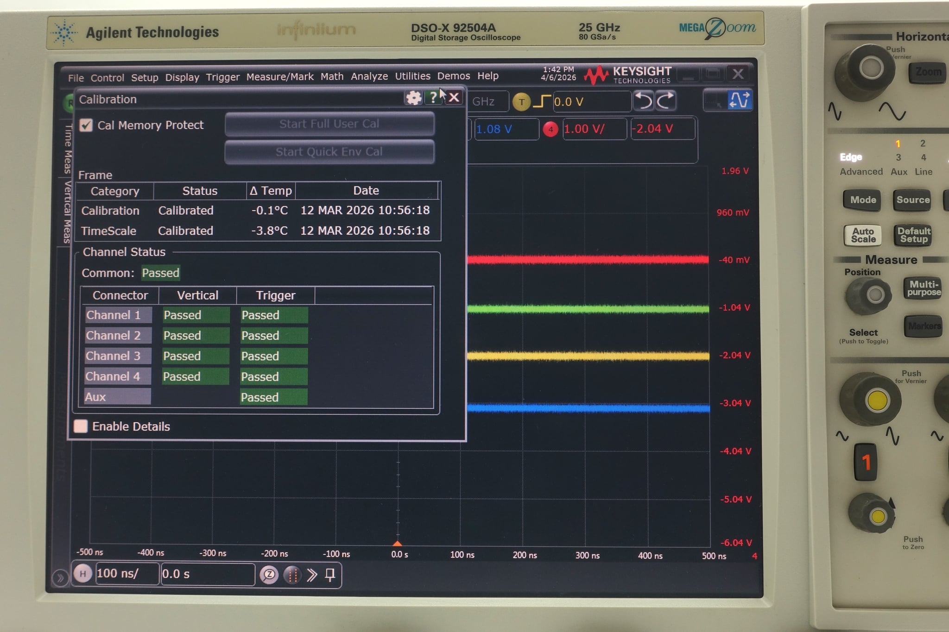The height and width of the screenshot is (632, 949).
Task: Expand horizontal toolbar with double chevron
Action: [x=312, y=575]
